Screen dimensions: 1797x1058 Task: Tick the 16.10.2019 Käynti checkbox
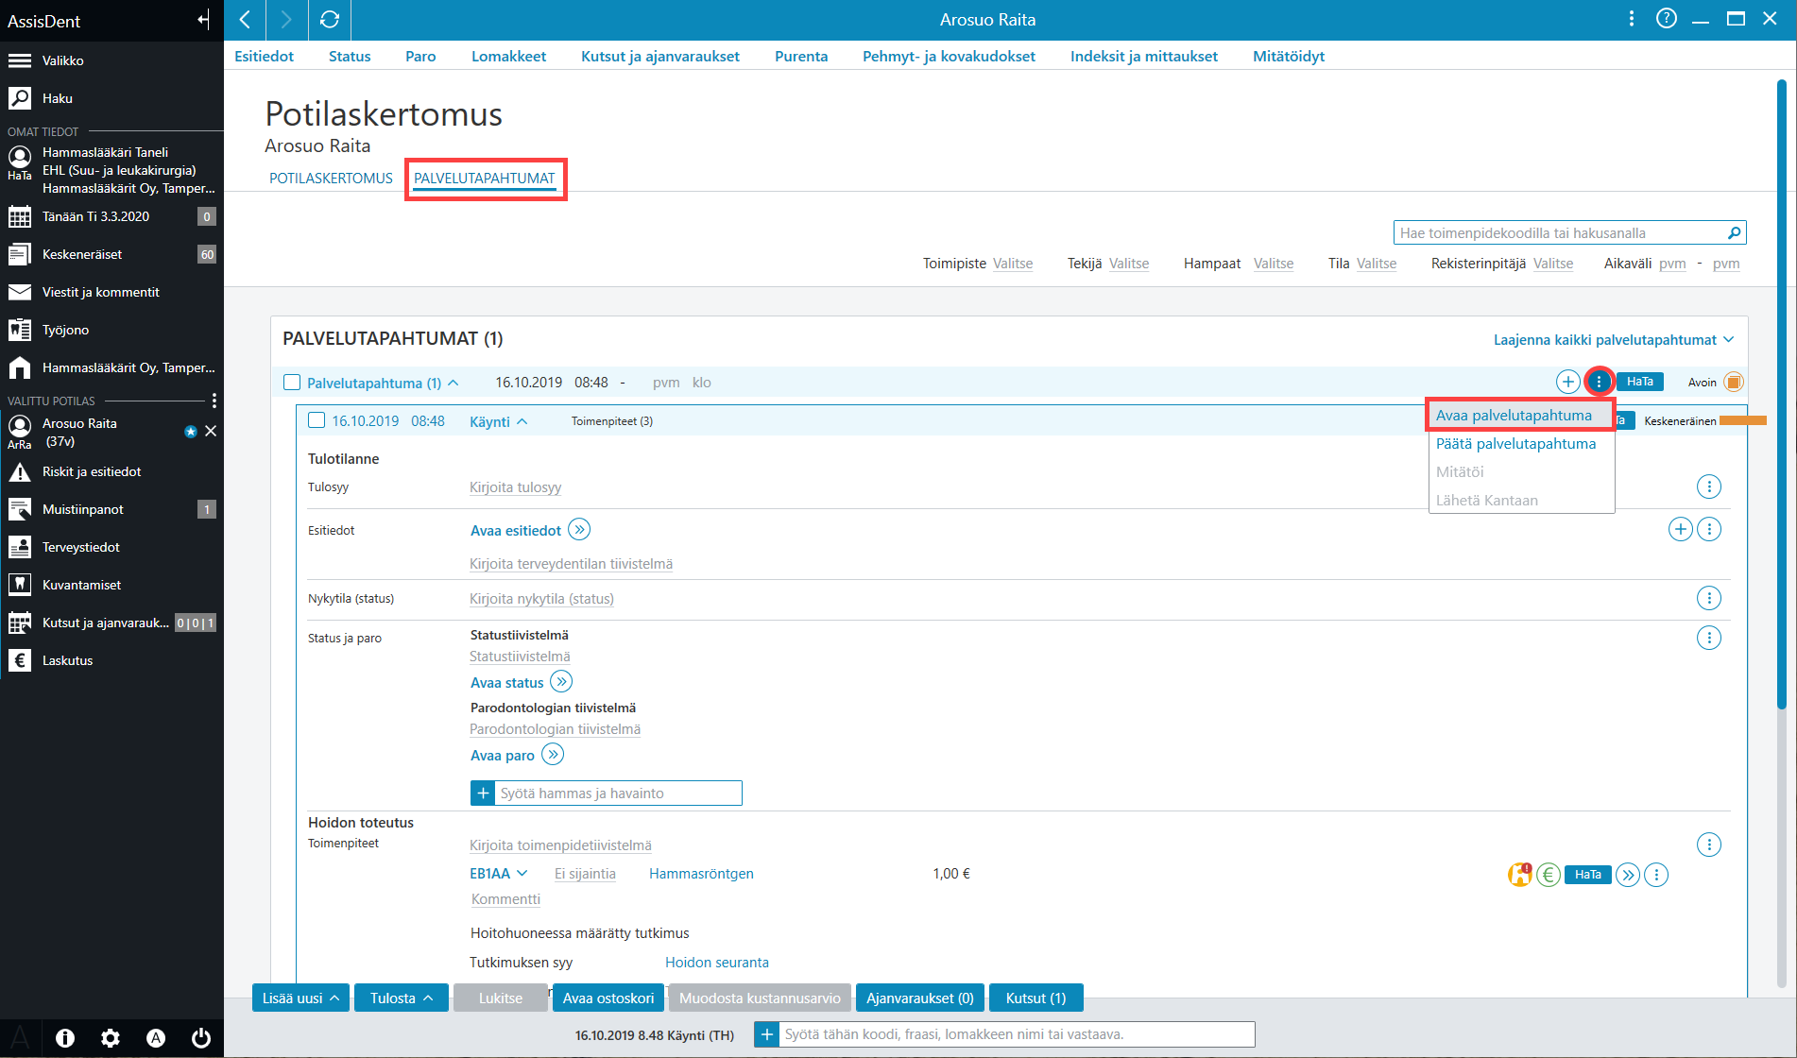317,420
